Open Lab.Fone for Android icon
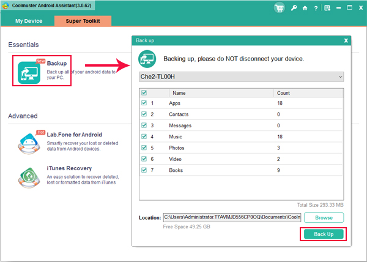 pos(29,143)
